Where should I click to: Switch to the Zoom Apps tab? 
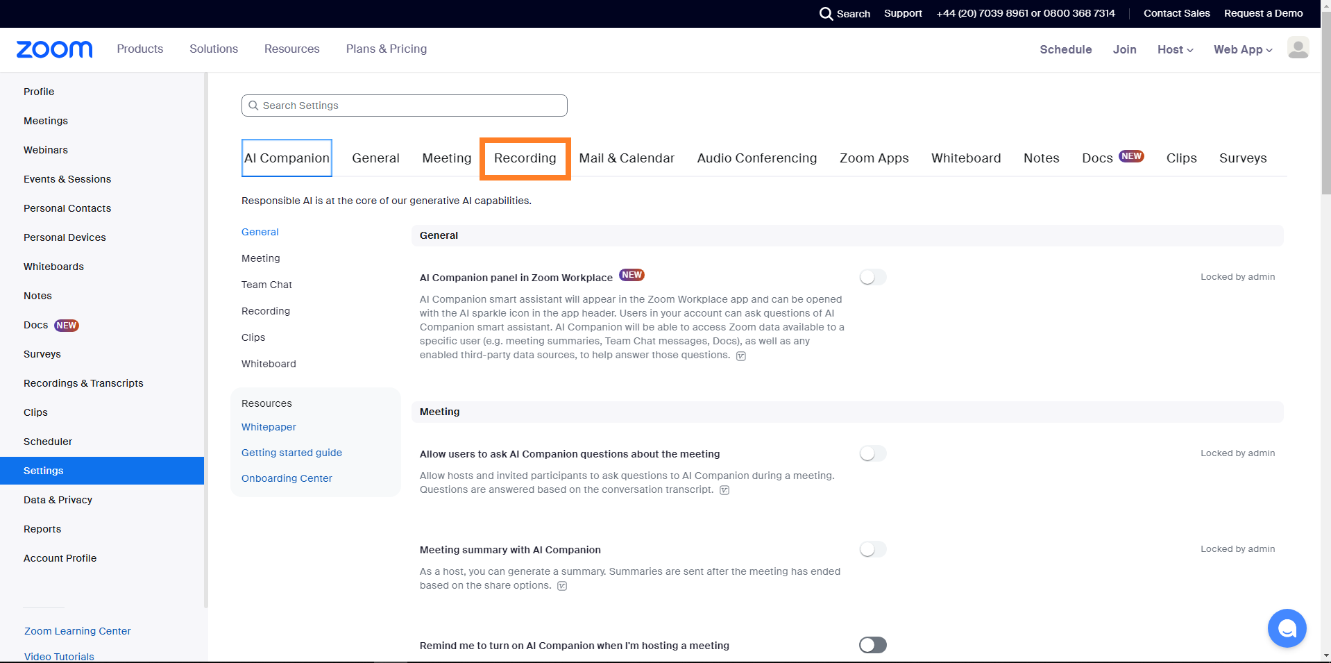[874, 158]
